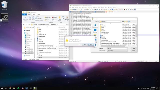
Task: Open the View Menu dropdown in Save As dialog
Action: click(129, 22)
